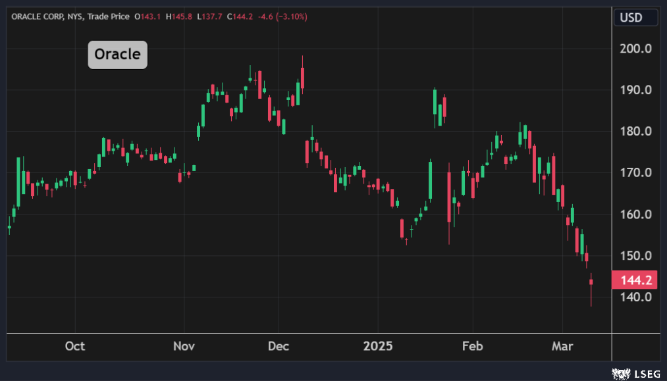Screen dimensions: 667x381
Task: Select the 150.0 price scale label
Action: tap(636, 256)
